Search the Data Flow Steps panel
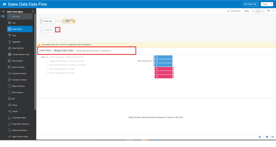 click(33, 11)
